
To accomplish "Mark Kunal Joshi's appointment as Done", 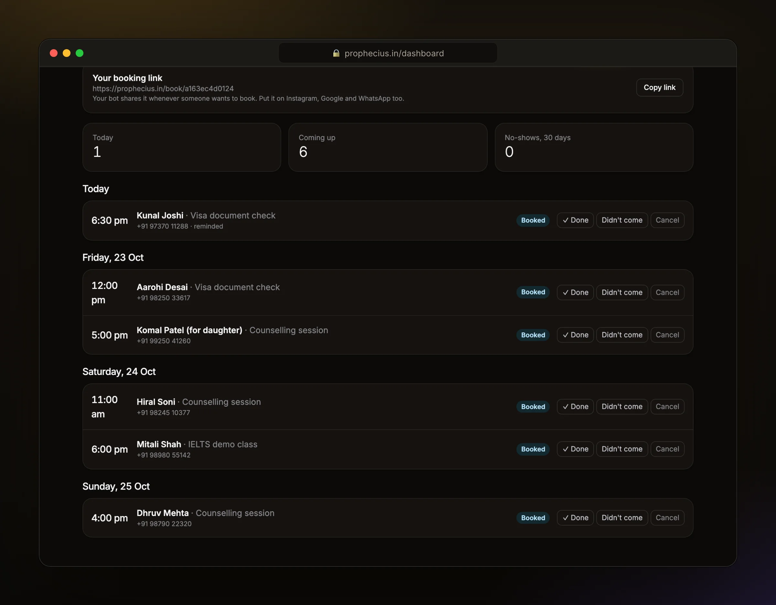I will [x=575, y=220].
